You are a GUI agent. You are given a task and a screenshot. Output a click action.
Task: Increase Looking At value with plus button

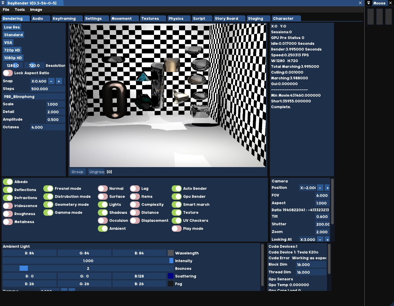point(327,239)
